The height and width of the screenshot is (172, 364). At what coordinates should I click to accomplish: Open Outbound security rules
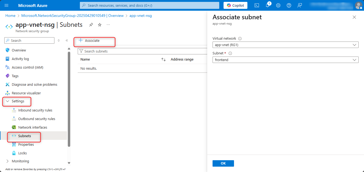(x=36, y=119)
